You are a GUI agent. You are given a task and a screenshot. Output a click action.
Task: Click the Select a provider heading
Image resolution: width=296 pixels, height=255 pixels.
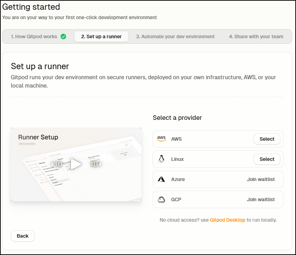[177, 118]
